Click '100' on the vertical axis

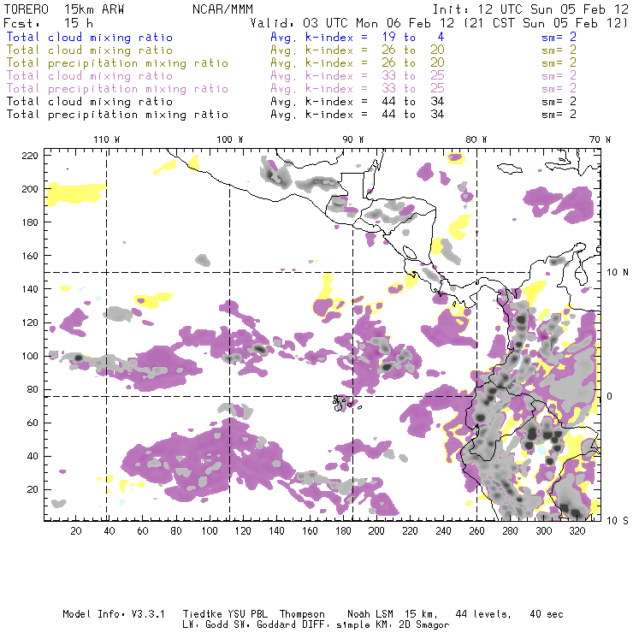pos(30,356)
